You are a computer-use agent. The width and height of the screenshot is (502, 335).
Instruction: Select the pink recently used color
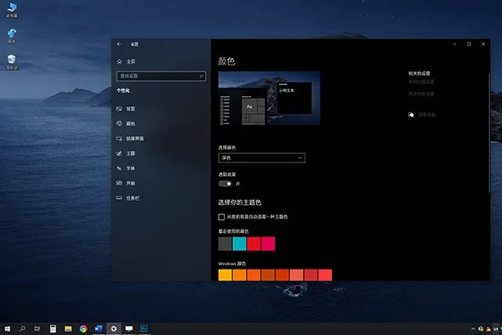[268, 243]
